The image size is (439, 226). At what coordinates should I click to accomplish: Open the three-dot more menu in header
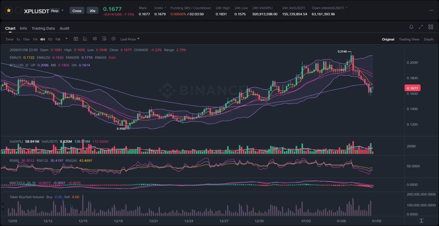(x=431, y=10)
